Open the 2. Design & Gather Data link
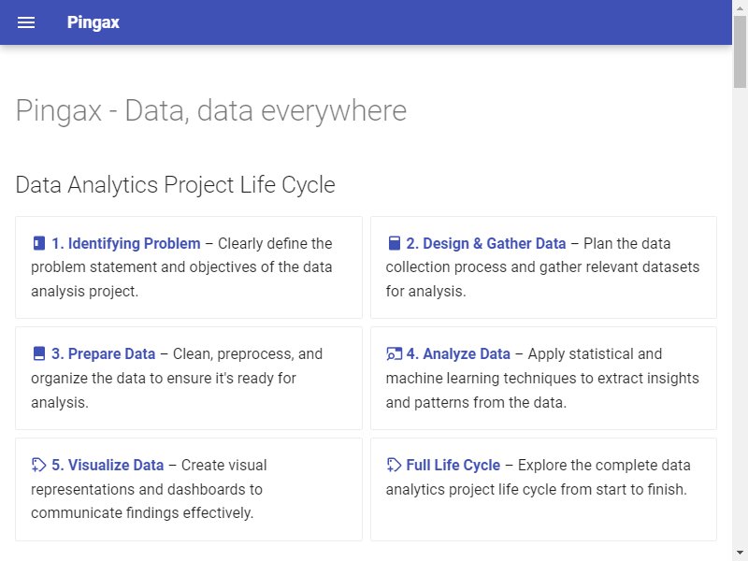This screenshot has width=748, height=561. (x=485, y=243)
